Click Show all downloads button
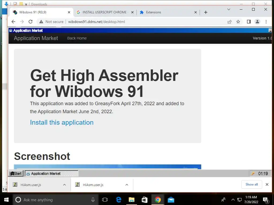This screenshot has height=205, width=274. [252, 184]
